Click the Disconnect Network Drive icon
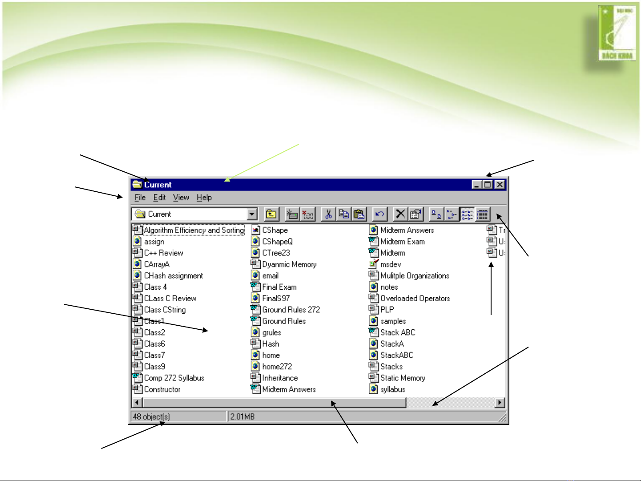The height and width of the screenshot is (481, 641). pyautogui.click(x=307, y=214)
